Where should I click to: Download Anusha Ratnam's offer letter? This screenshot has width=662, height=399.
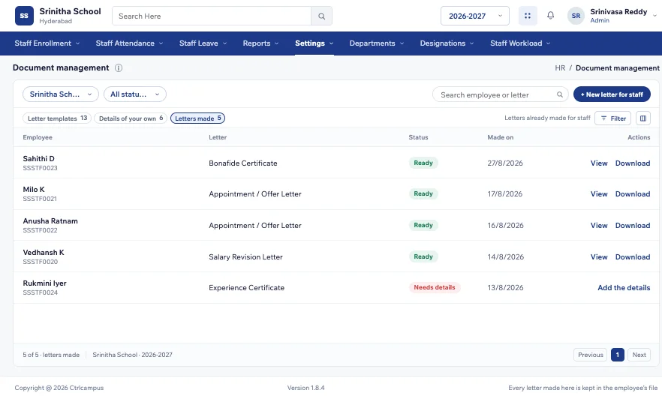[x=633, y=226]
